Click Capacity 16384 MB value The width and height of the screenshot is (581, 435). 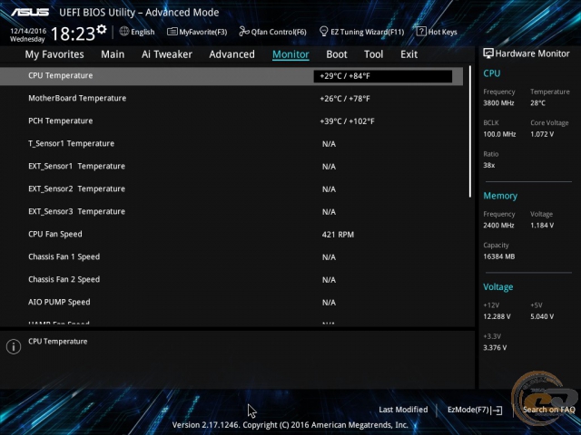coord(498,256)
